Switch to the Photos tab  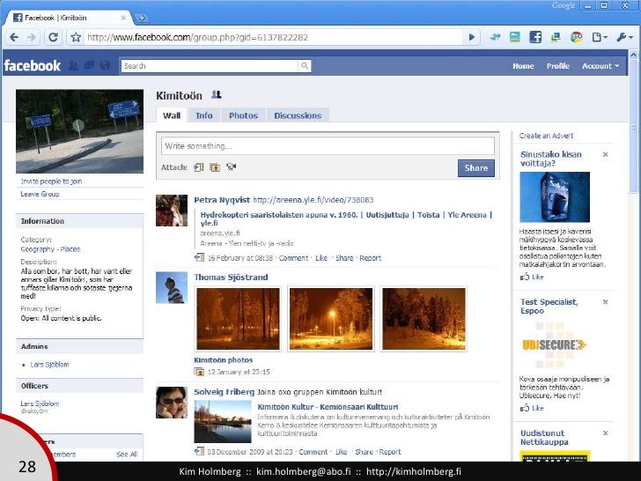point(243,115)
